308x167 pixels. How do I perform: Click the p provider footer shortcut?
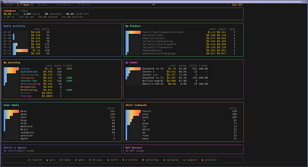click(x=209, y=160)
